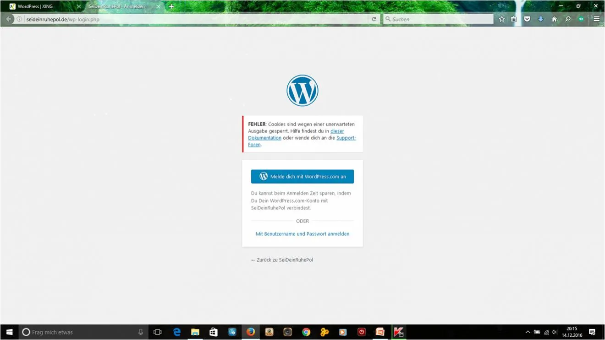This screenshot has width=605, height=340.
Task: Click the magnifier icon in Firefox toolbar
Action: (x=568, y=19)
